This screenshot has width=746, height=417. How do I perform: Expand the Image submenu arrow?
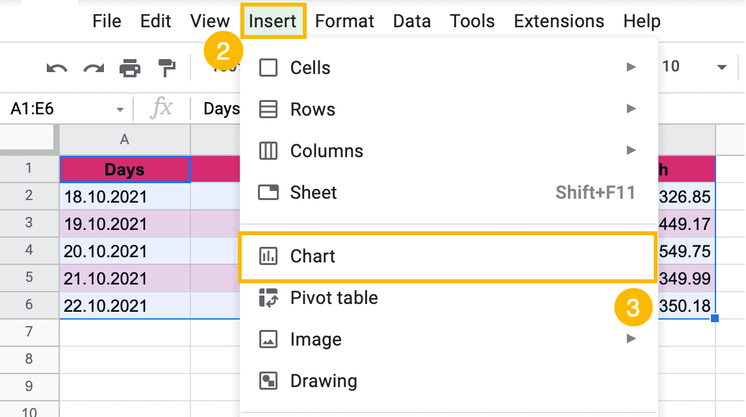tap(632, 339)
